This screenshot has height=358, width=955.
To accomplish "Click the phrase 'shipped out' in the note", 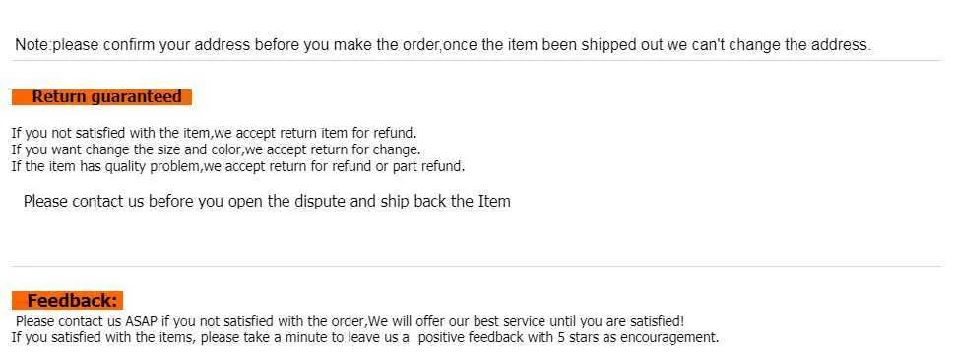I will point(614,44).
